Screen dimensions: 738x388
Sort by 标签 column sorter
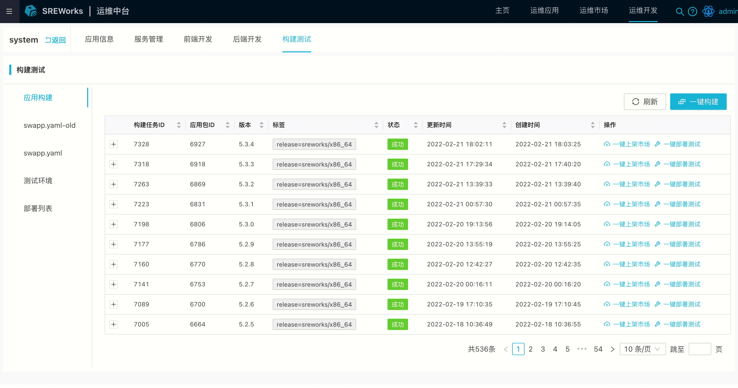376,125
